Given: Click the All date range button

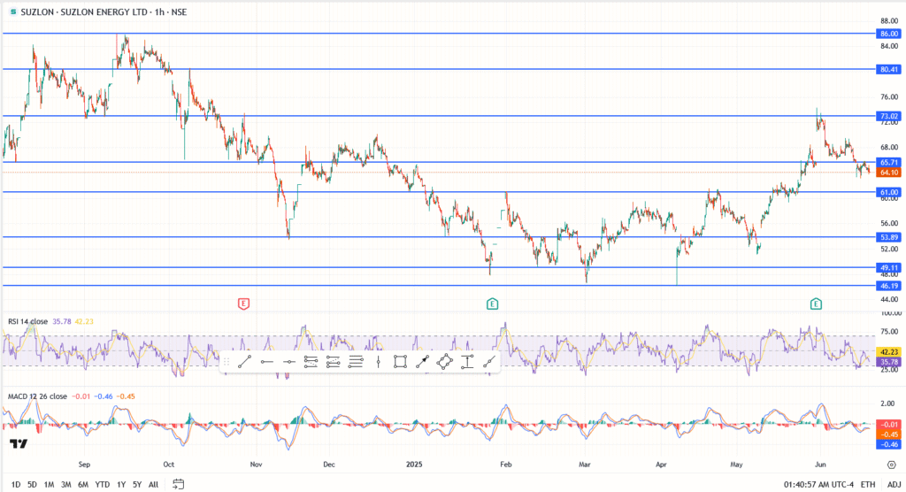Looking at the screenshot, I should coord(153,484).
